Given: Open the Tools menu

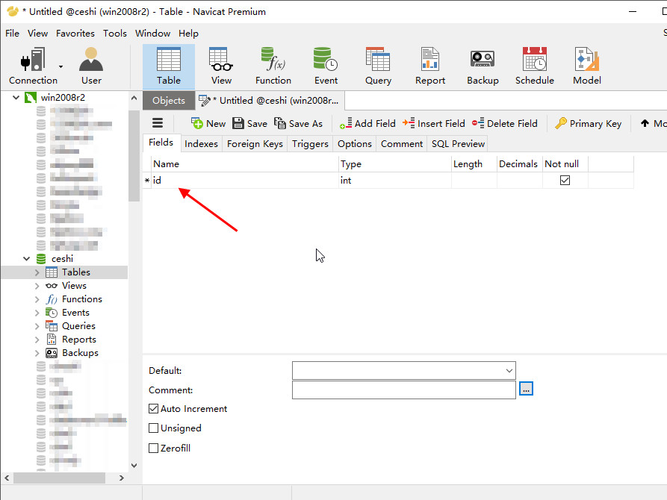Looking at the screenshot, I should click(x=115, y=33).
